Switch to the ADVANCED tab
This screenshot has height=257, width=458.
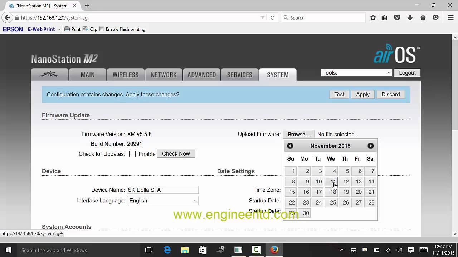pyautogui.click(x=201, y=75)
